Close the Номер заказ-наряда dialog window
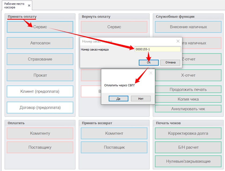The image size is (225, 171). (178, 41)
